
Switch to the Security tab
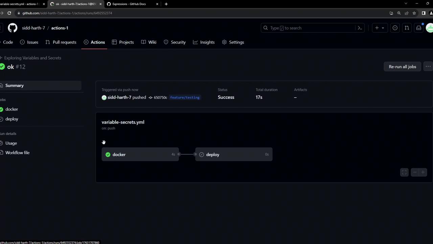(x=175, y=42)
